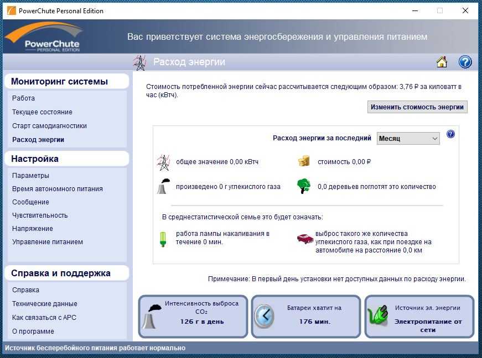Click the red car icon

pos(305,238)
